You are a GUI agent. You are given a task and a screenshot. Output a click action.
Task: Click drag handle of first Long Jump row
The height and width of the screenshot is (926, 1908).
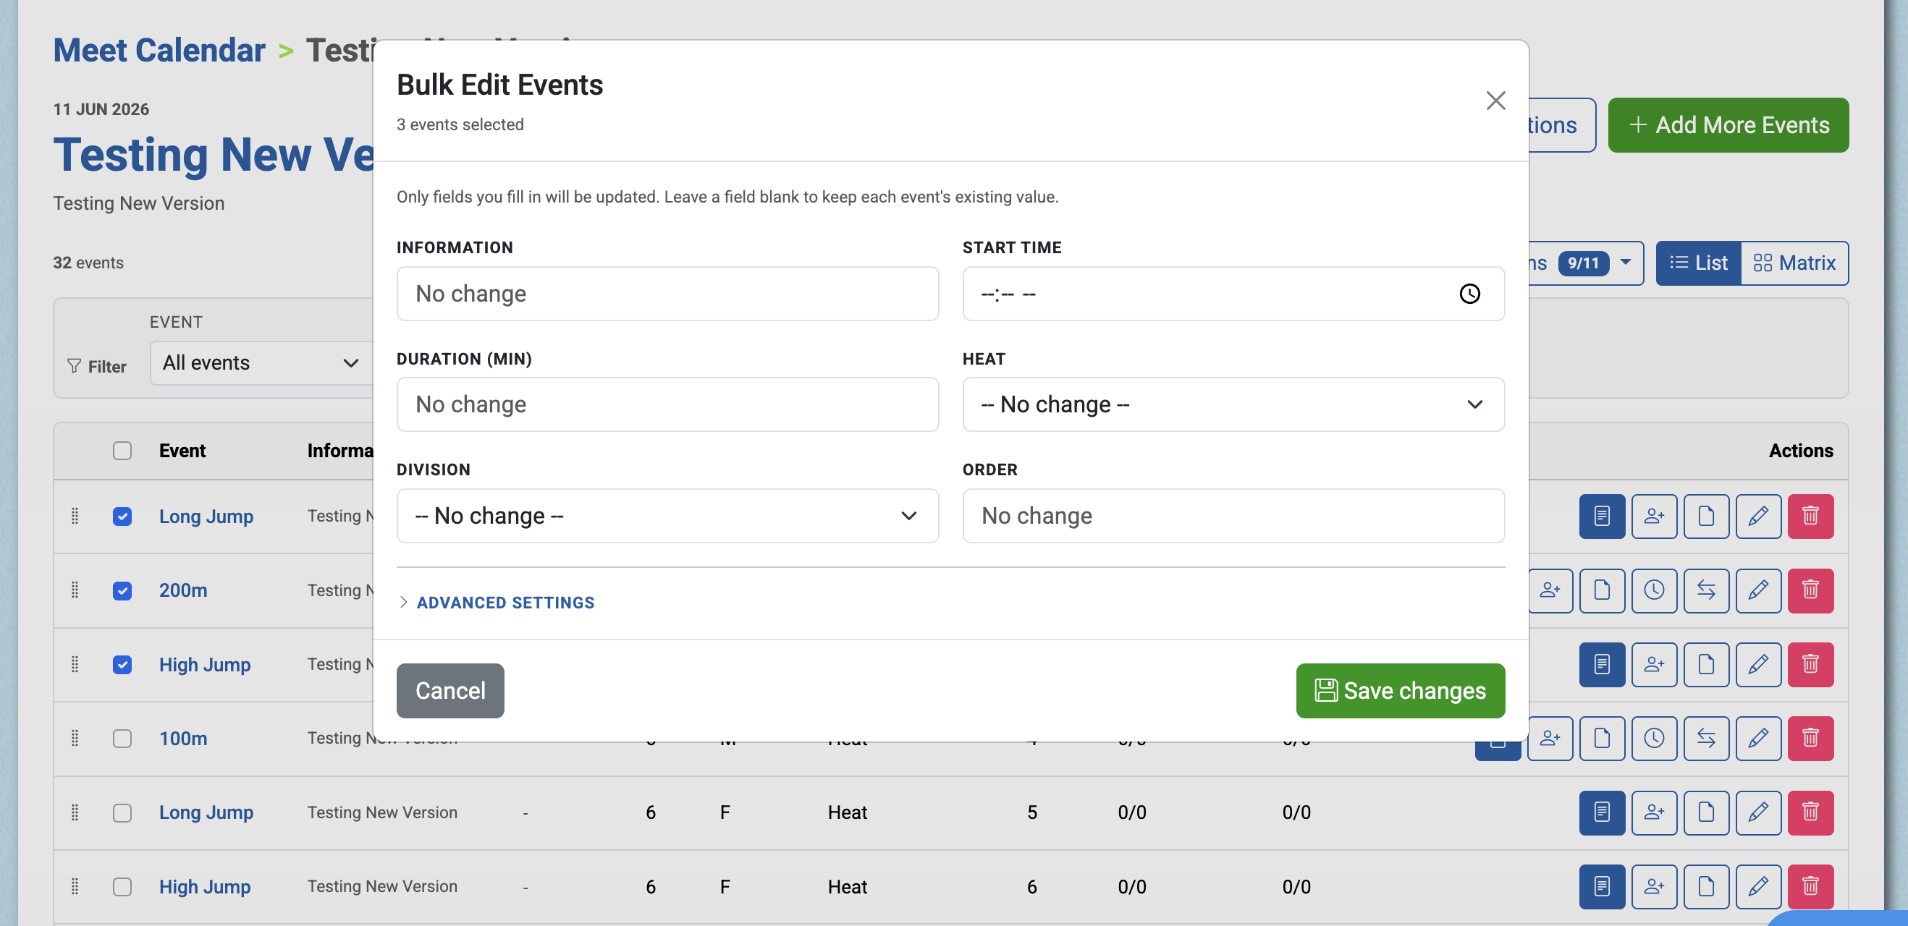(x=75, y=516)
